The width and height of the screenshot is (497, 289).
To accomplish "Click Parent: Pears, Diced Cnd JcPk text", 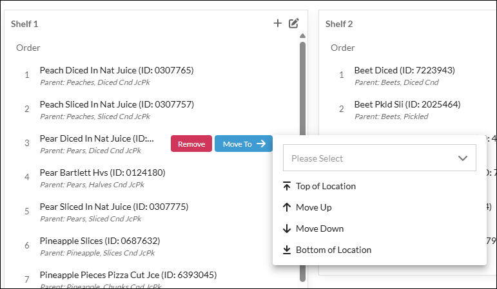I will (x=90, y=151).
